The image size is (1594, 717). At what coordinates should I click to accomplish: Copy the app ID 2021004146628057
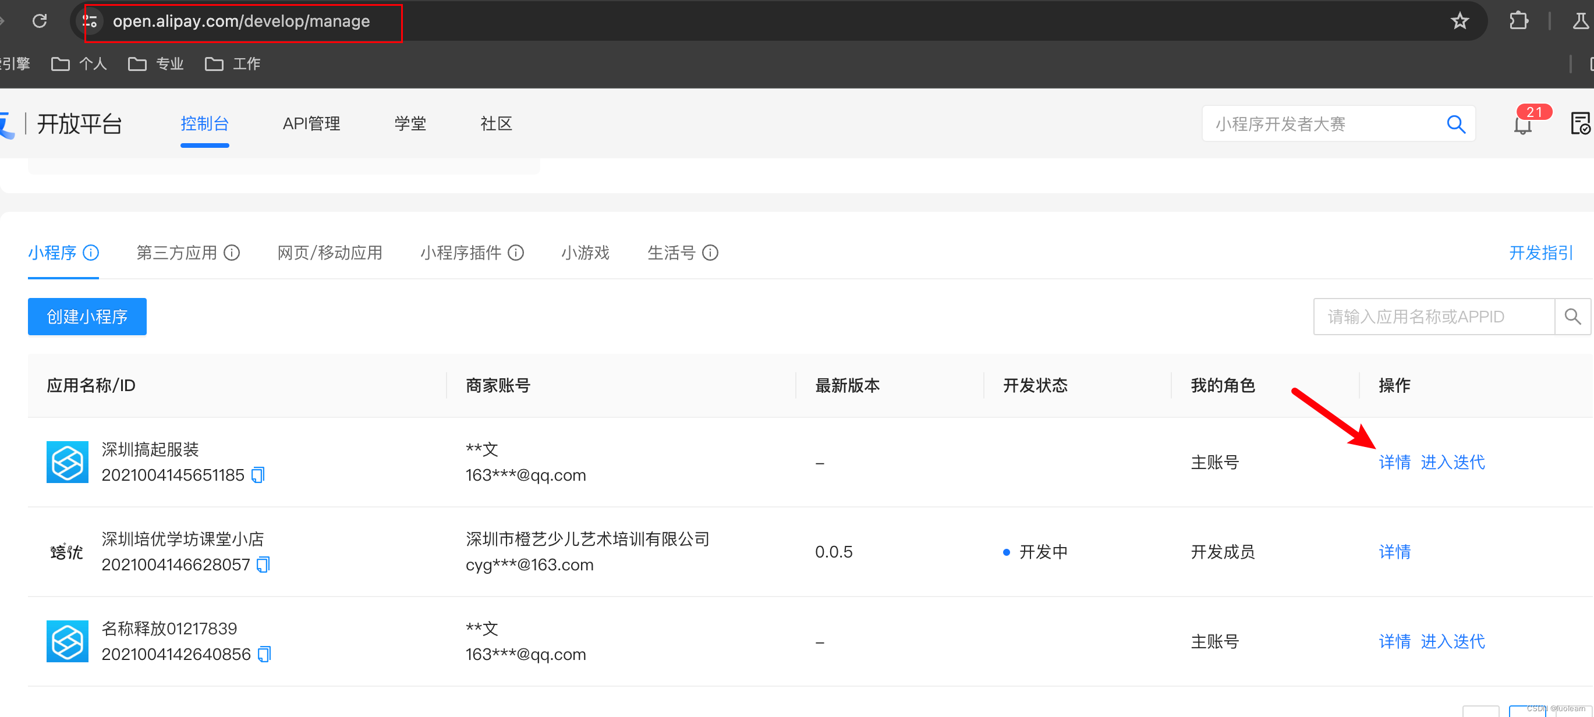(x=264, y=565)
